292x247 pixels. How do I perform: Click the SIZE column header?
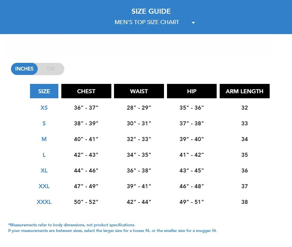click(x=44, y=91)
